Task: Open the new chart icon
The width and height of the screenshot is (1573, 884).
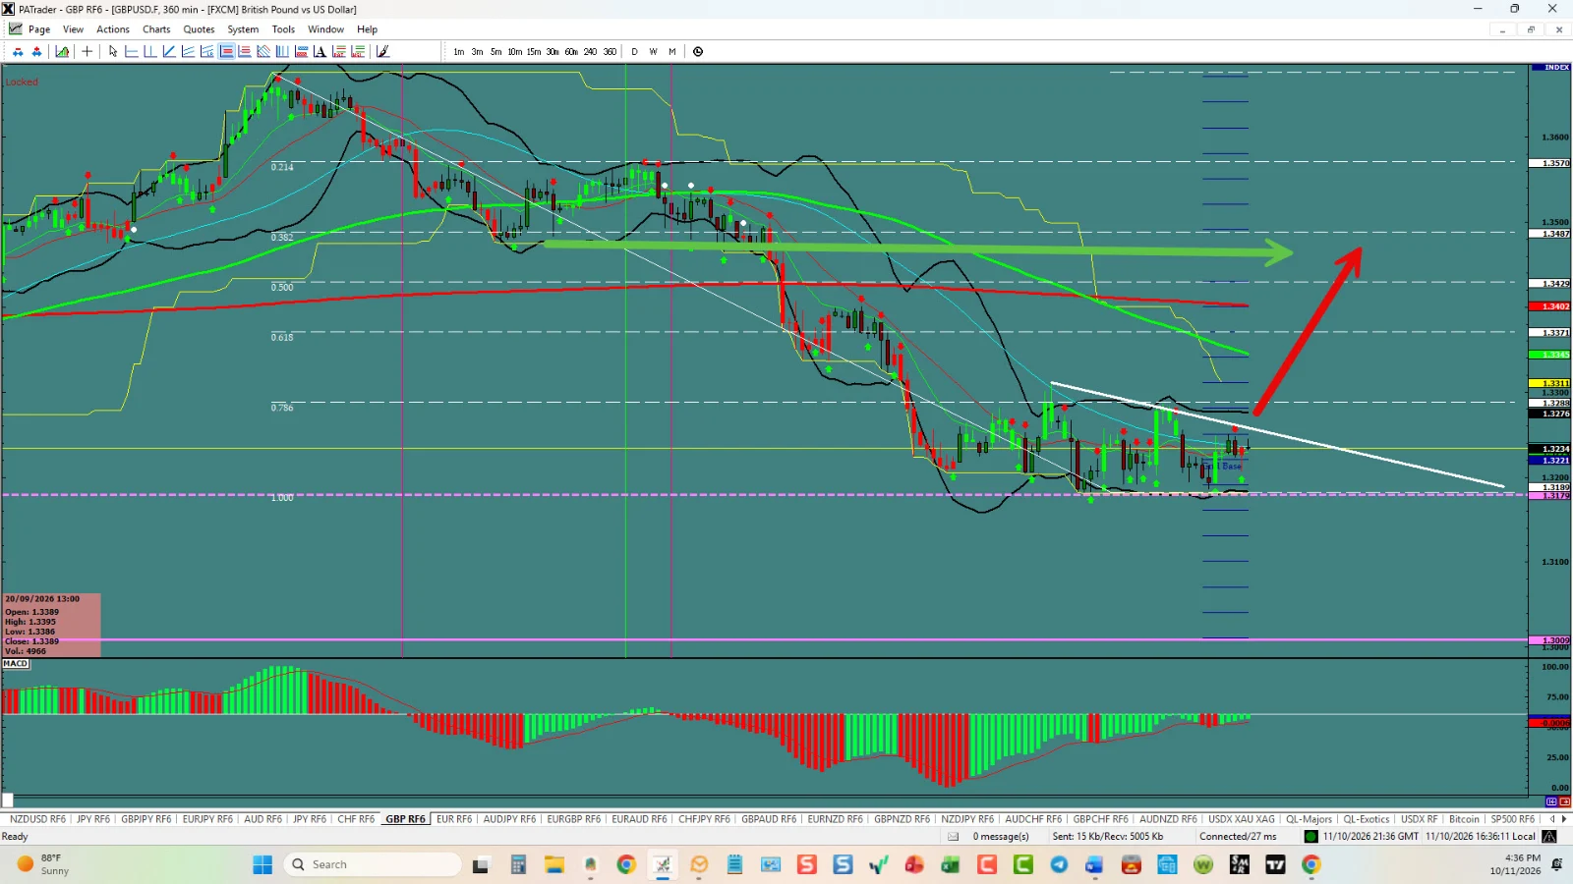Action: [62, 51]
